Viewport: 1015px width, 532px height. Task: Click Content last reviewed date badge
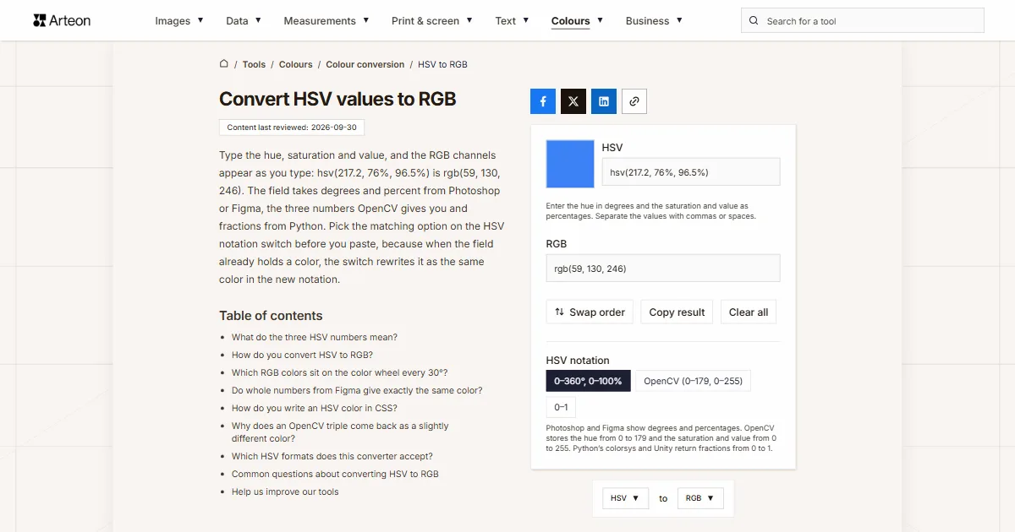(x=292, y=128)
